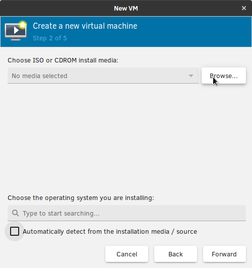Image resolution: width=252 pixels, height=268 pixels.
Task: Focus the 'Type to start searching...' field
Action: (127, 213)
